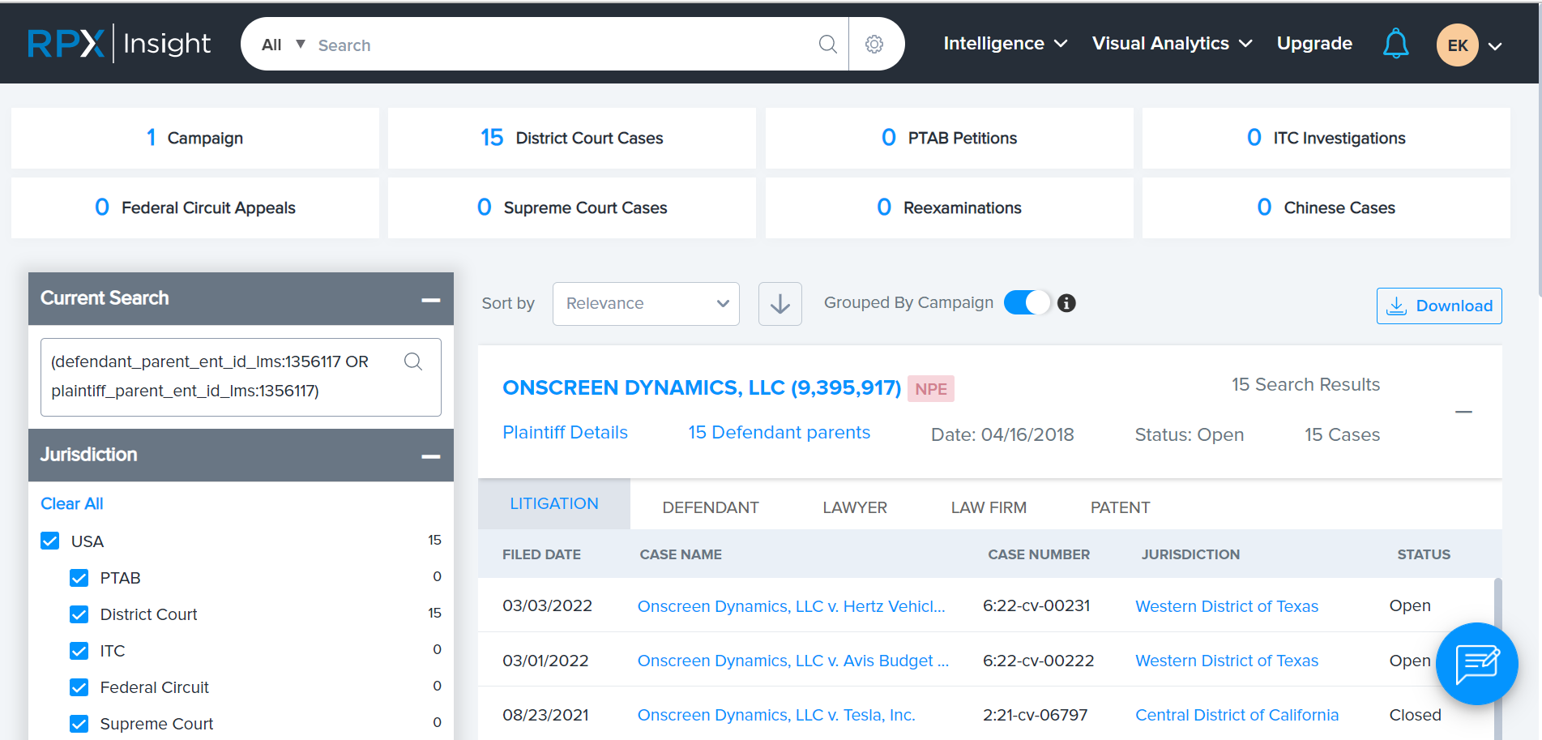Click Upgrade in the top navigation
1542x740 pixels.
click(x=1314, y=44)
